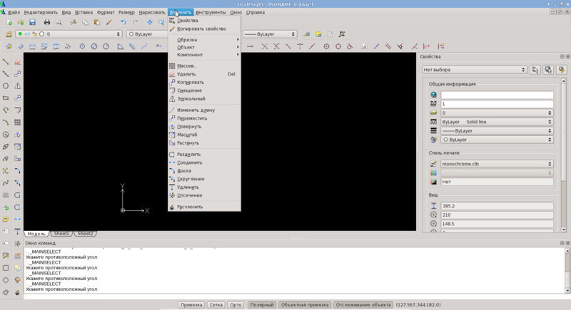This screenshot has height=310, width=571.
Task: Toggle the Полярный tracking button
Action: pos(262,305)
